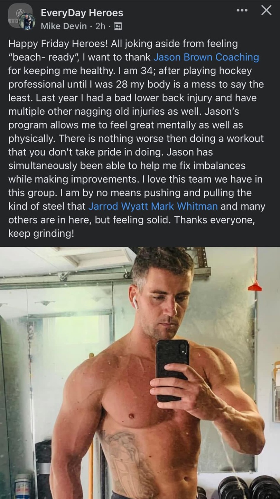
Task: Tap the dumbbells in the photo corner
Action: (248, 488)
